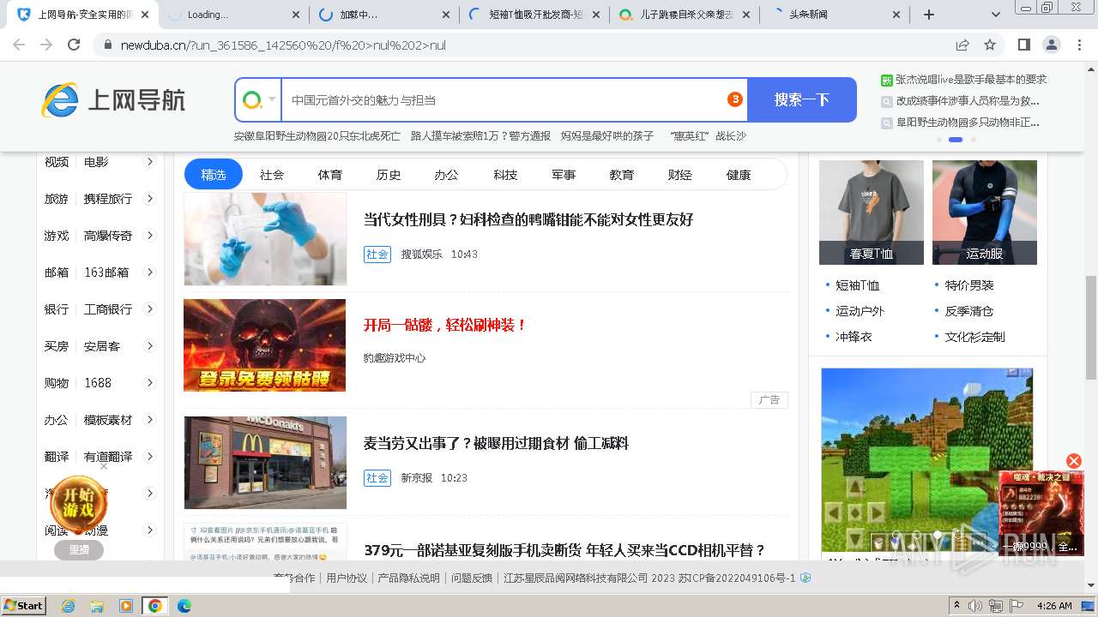Click the blue gloves article thumbnail
Image resolution: width=1098 pixels, height=617 pixels.
coord(265,238)
